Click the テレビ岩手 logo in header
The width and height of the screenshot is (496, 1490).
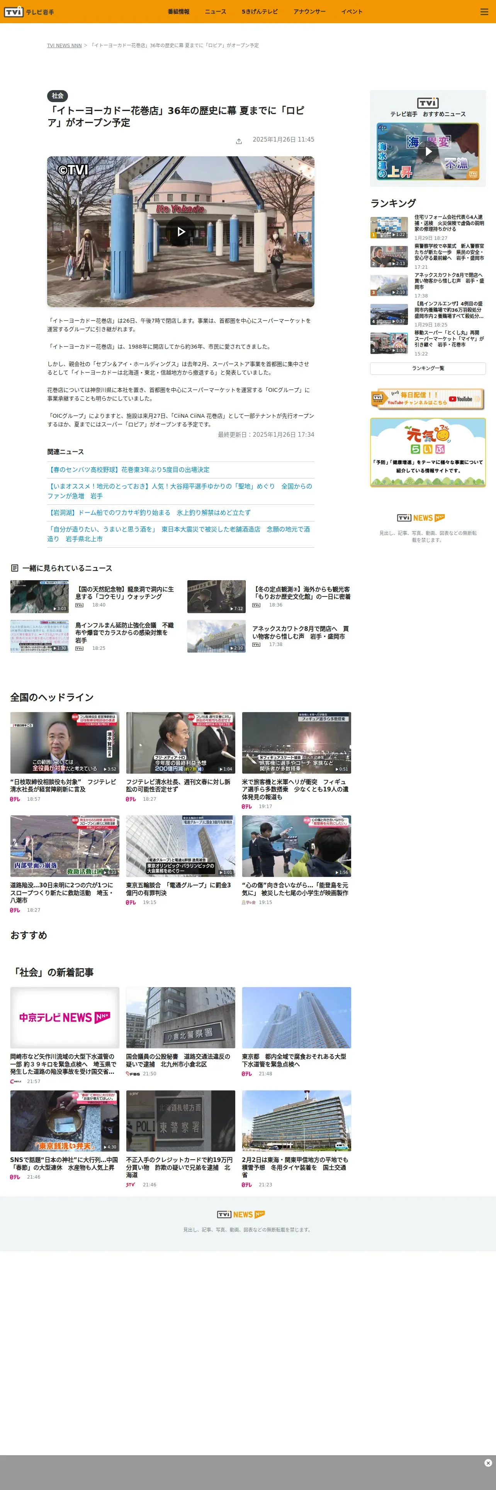[x=29, y=12]
